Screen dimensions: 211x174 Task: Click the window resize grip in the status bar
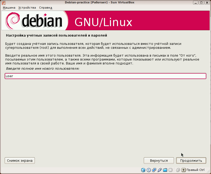tap(208, 171)
